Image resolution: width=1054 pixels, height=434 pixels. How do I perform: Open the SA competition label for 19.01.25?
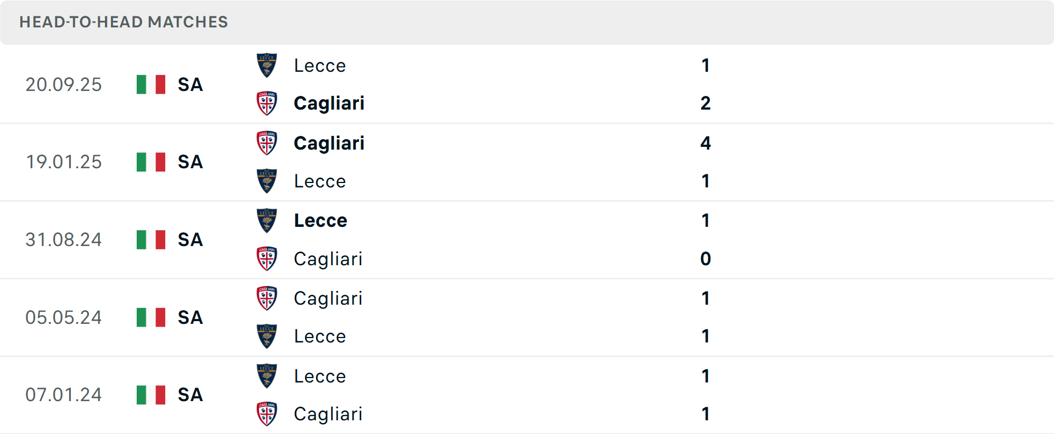(x=190, y=162)
